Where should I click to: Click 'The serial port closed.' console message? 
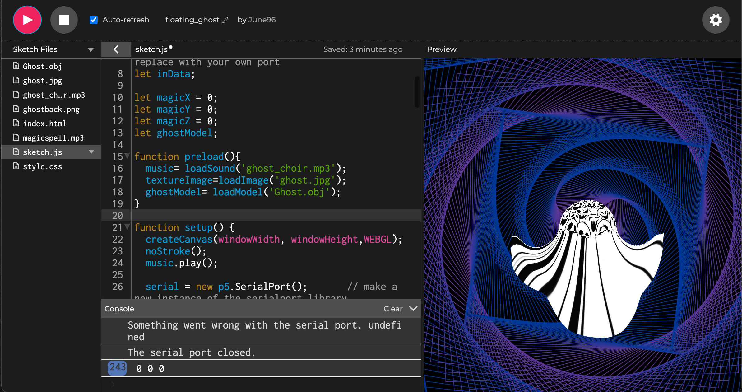click(x=192, y=352)
